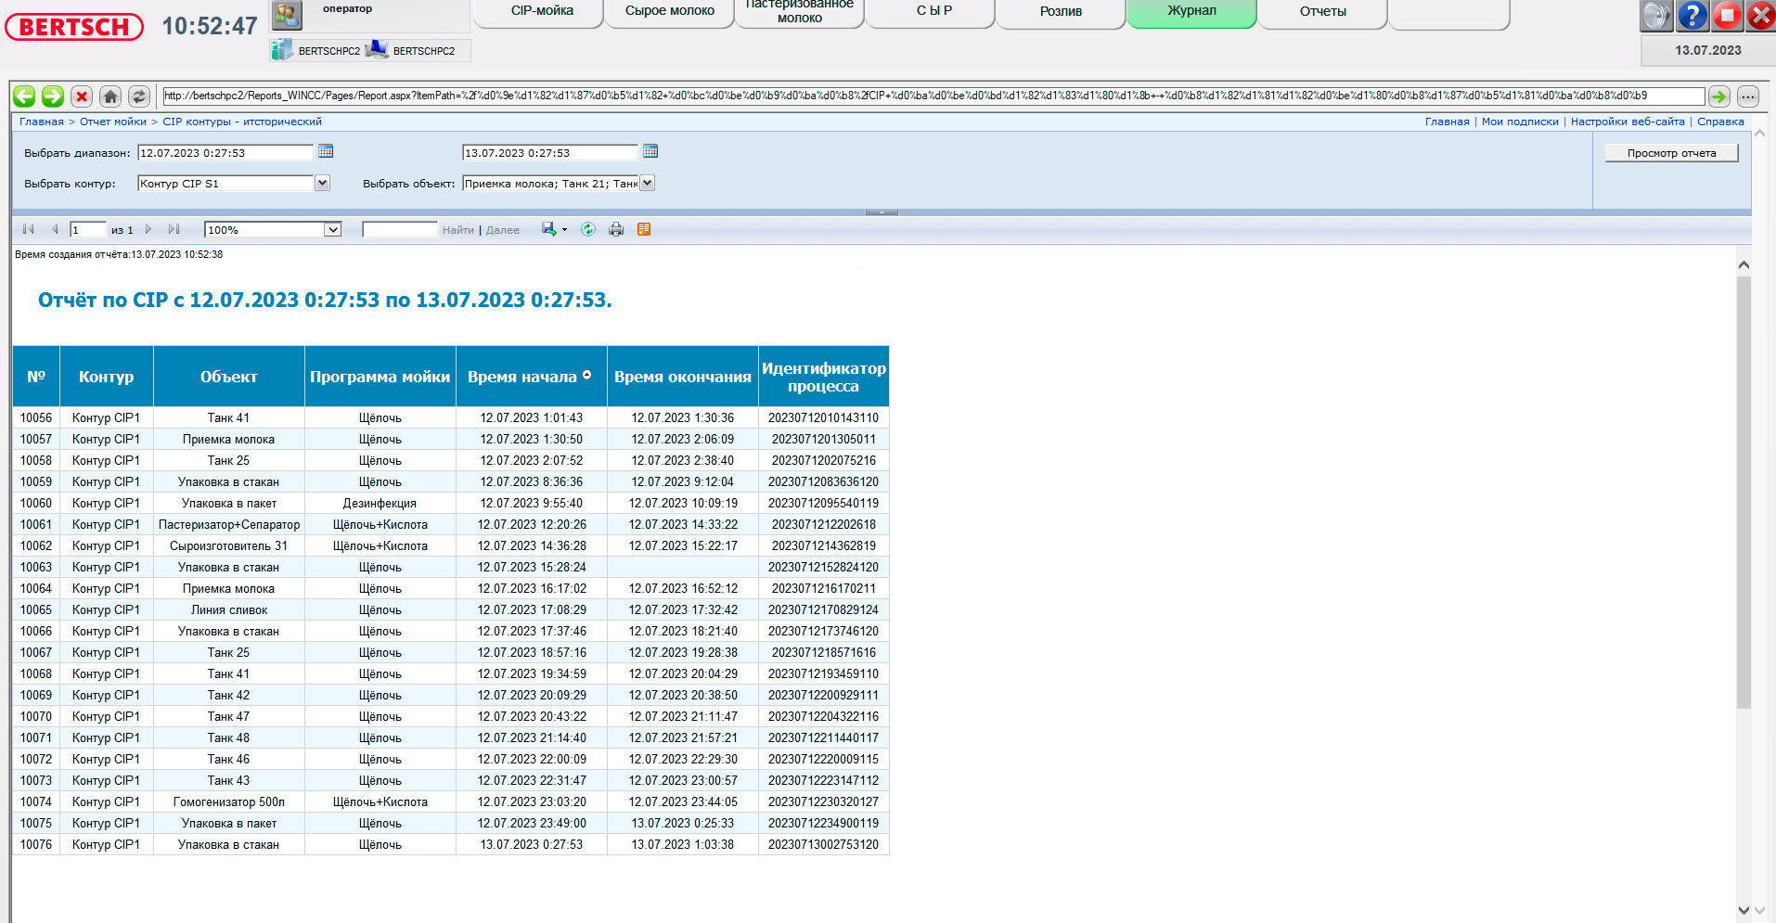Click the vertical scrollbar of the report
Viewport: 1776px width, 923px height.
tap(1744, 492)
